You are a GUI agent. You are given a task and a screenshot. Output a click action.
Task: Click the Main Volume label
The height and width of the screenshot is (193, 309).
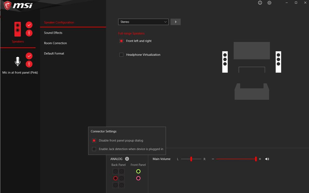point(161,159)
